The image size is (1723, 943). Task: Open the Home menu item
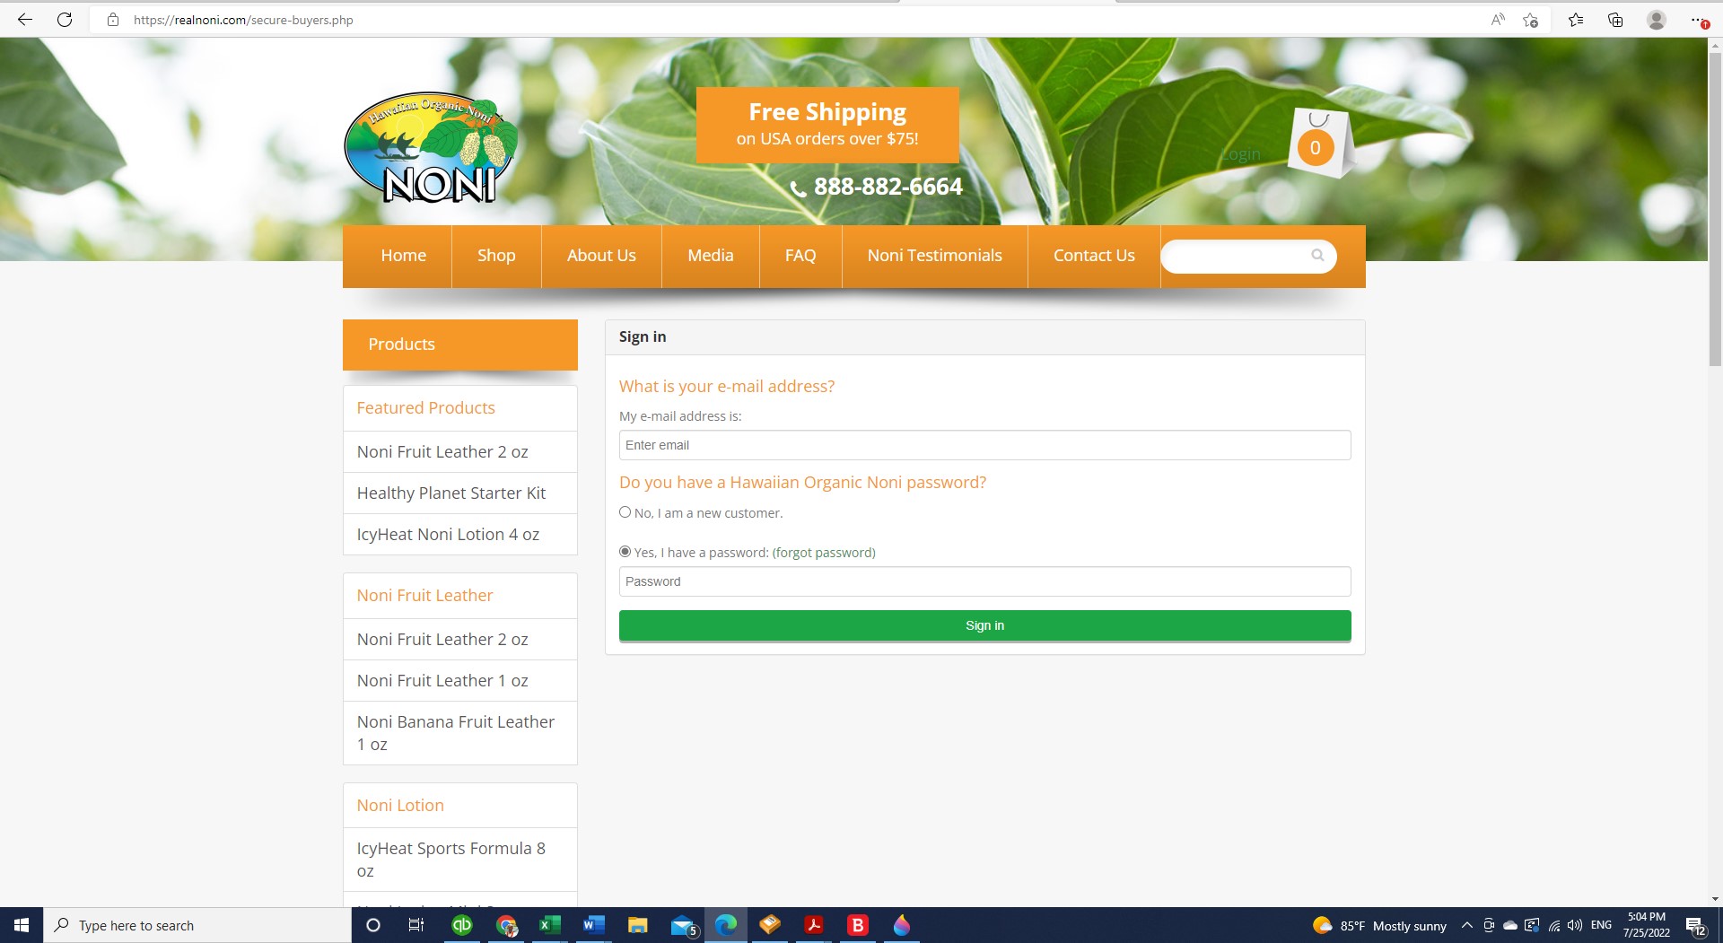pyautogui.click(x=403, y=256)
